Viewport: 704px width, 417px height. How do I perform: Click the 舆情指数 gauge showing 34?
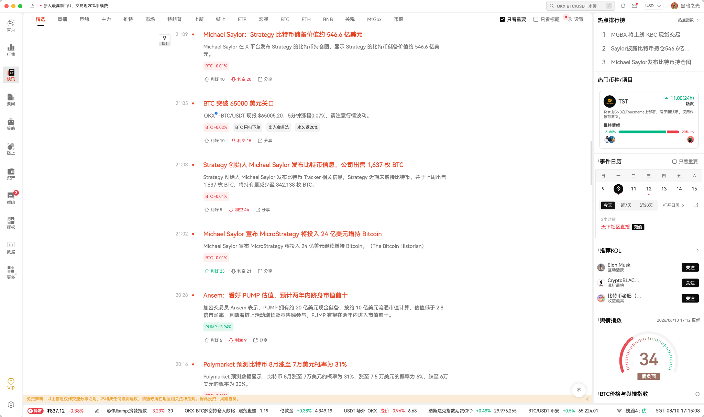point(649,356)
